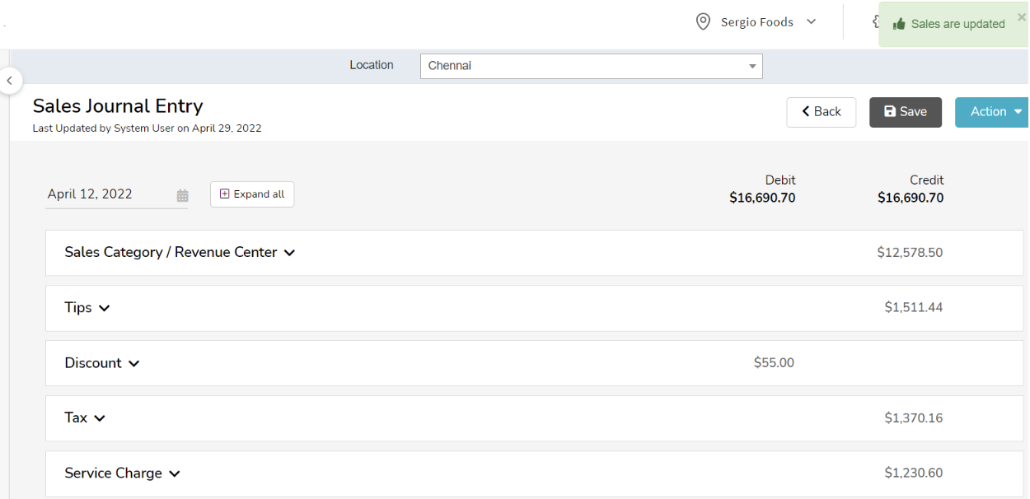This screenshot has width=1030, height=499.
Task: Expand the Discount section
Action: pos(134,363)
